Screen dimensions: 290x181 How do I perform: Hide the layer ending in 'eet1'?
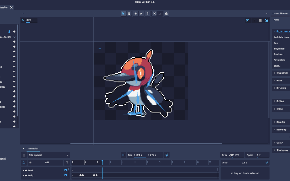click(x=14, y=107)
